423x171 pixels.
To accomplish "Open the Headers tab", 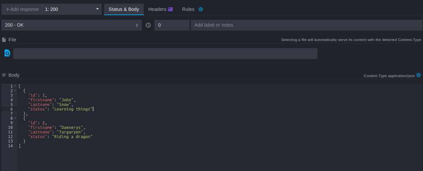I will (x=160, y=9).
